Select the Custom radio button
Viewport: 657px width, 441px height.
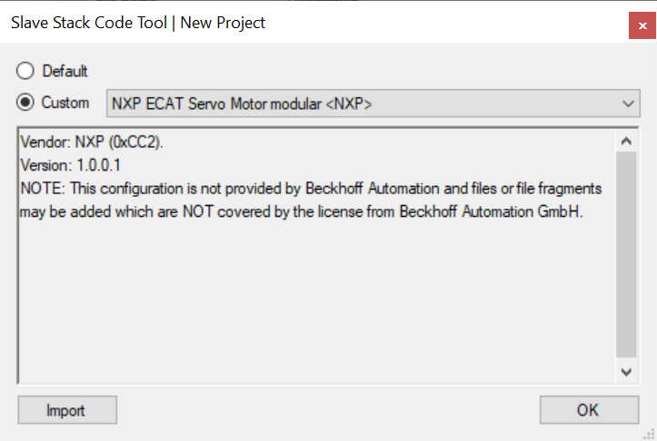click(x=25, y=103)
